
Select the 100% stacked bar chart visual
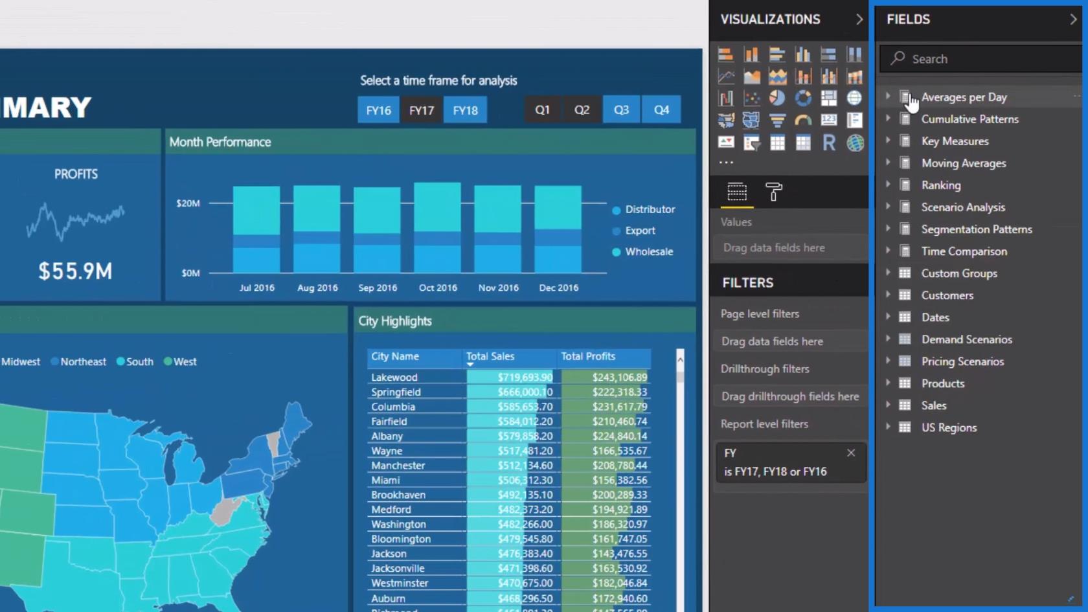829,54
